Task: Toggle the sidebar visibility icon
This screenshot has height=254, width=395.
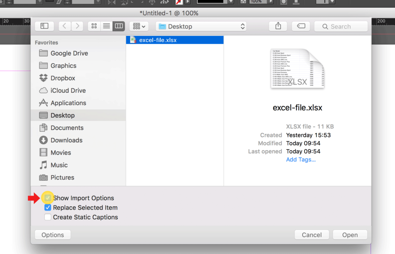Action: tap(44, 26)
